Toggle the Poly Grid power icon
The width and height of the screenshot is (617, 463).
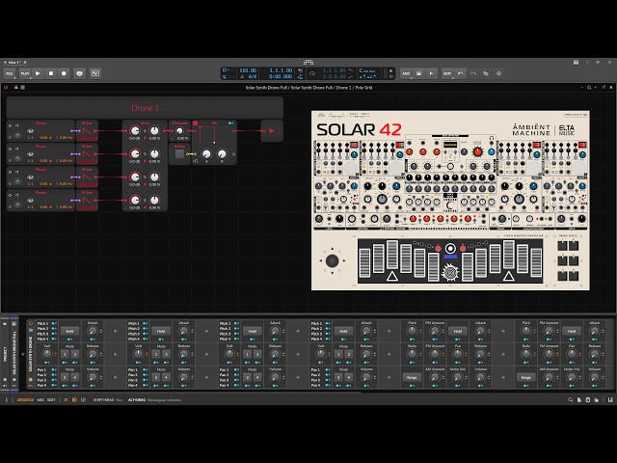pyautogui.click(x=6, y=88)
